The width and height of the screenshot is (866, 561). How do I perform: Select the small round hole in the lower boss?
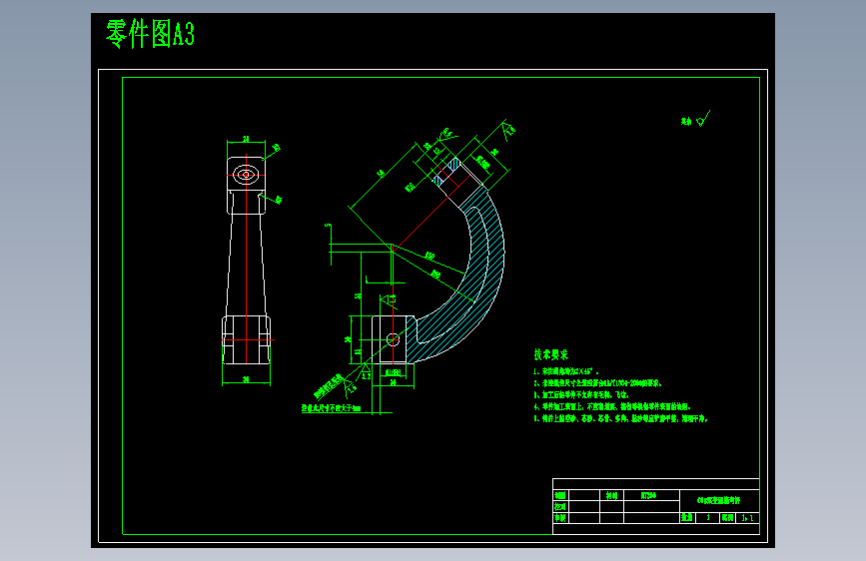(x=393, y=339)
